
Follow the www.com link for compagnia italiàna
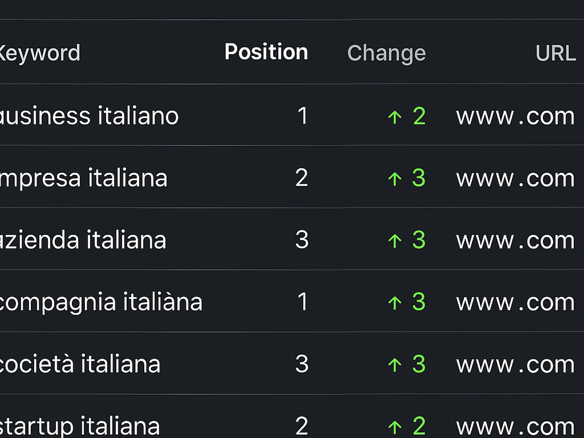pyautogui.click(x=515, y=303)
